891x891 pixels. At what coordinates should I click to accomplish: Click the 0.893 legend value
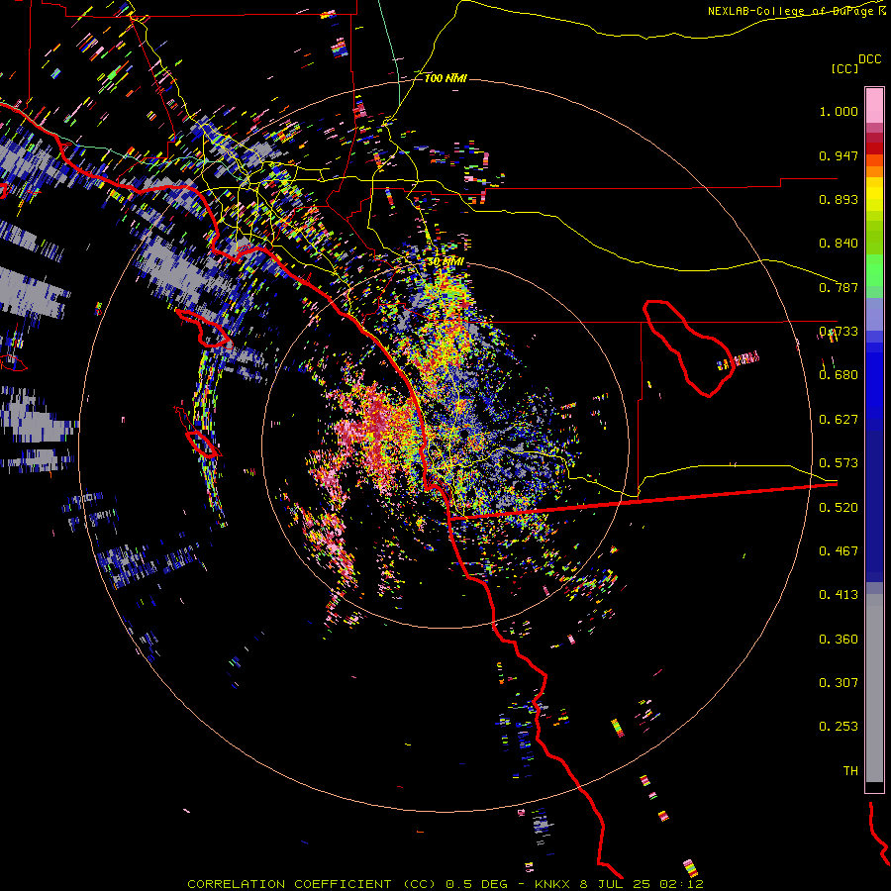point(839,199)
